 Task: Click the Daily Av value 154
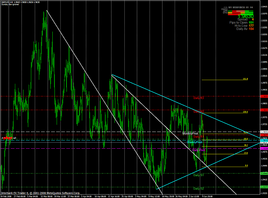tap(251, 29)
